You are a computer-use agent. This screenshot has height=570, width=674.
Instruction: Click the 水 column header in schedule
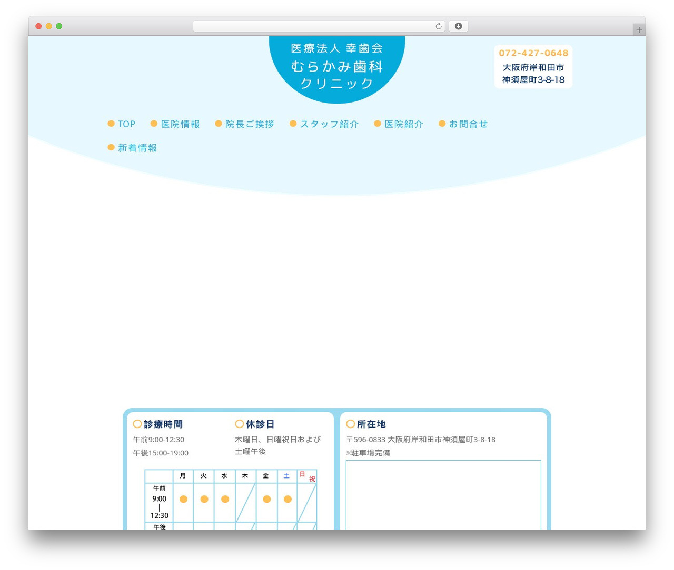click(224, 476)
